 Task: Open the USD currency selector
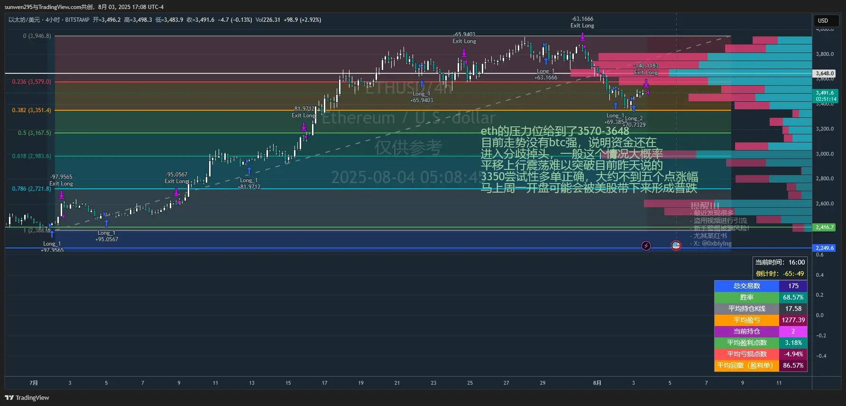click(827, 21)
